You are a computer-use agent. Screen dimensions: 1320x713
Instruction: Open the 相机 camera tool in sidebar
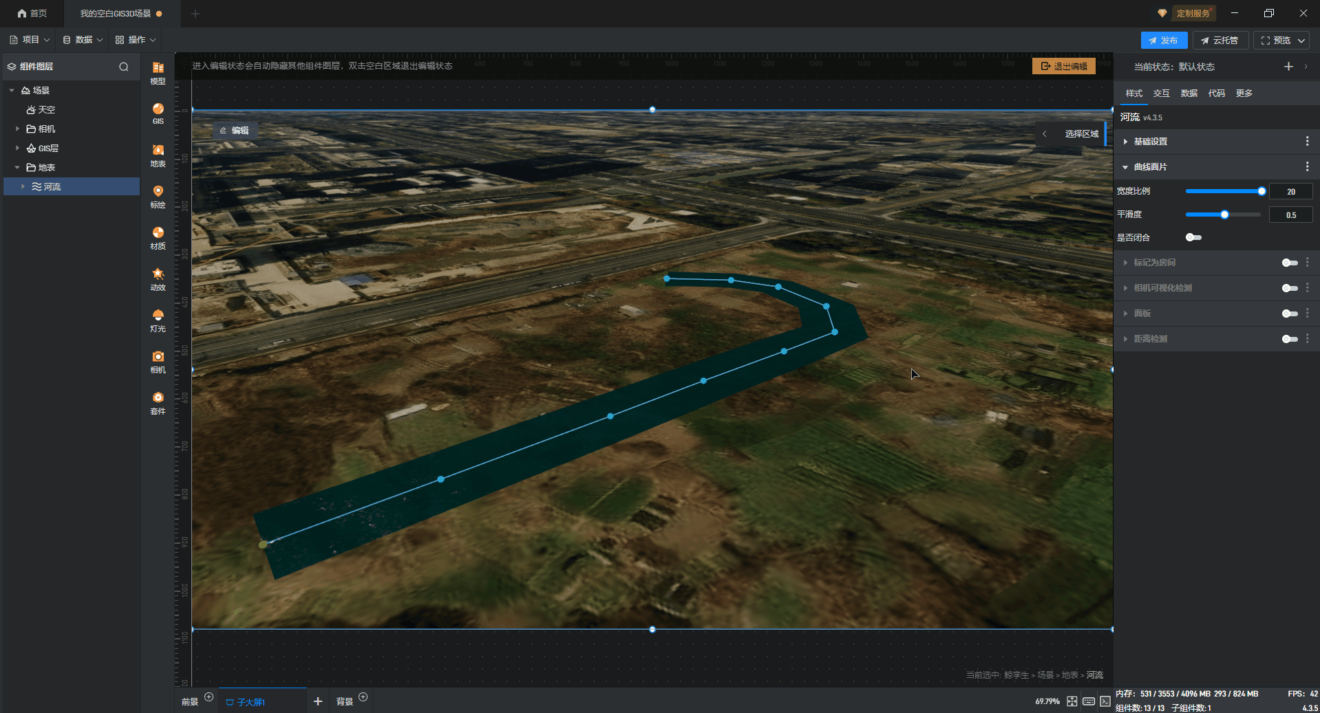(x=158, y=361)
